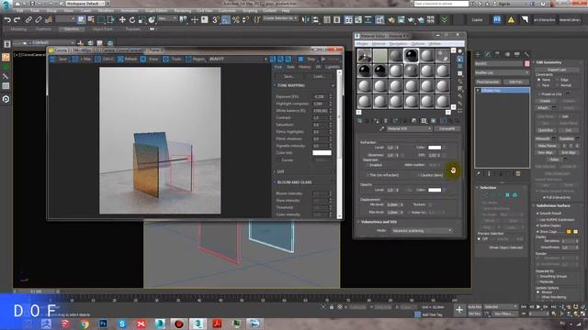Switch to the Post tab in frame buffer

click(277, 67)
